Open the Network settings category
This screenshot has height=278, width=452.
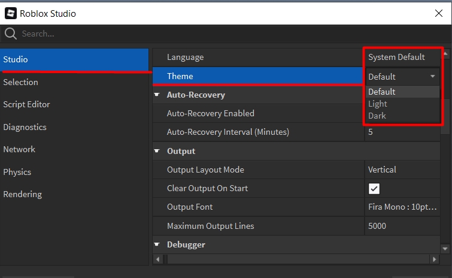pyautogui.click(x=74, y=149)
